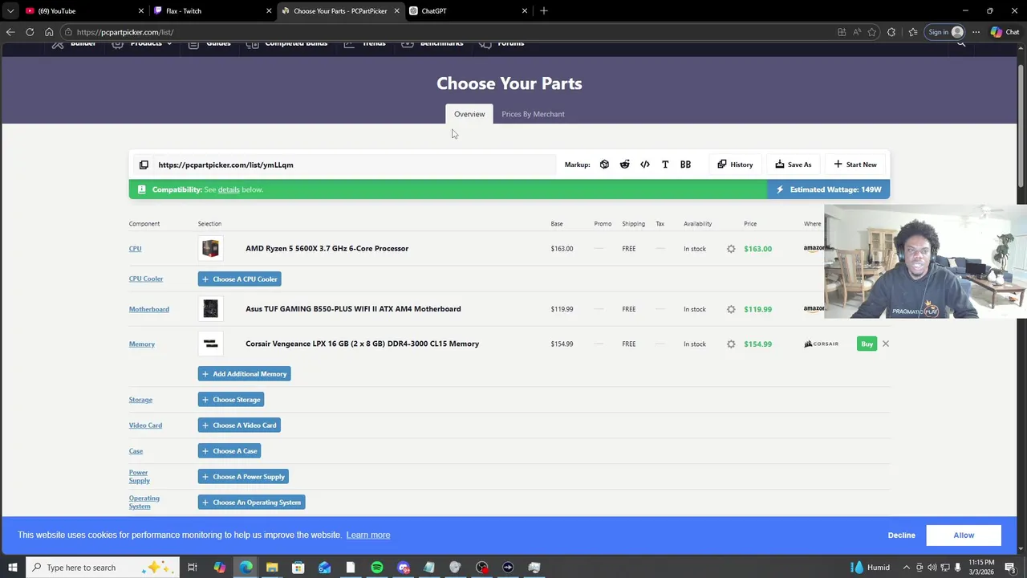Screen dimensions: 1027x578
Task: Open tab actions menu chevron
Action: (x=10, y=10)
